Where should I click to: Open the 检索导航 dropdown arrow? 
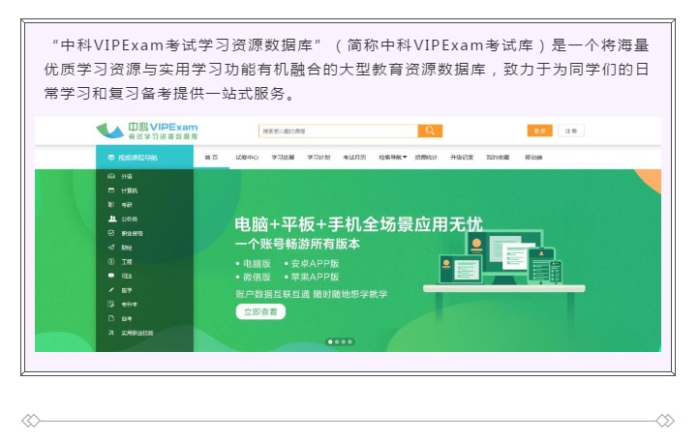click(x=405, y=158)
